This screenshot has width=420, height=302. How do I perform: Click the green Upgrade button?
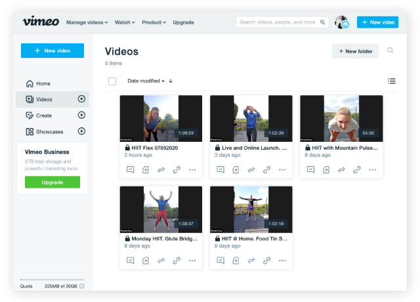pyautogui.click(x=52, y=183)
